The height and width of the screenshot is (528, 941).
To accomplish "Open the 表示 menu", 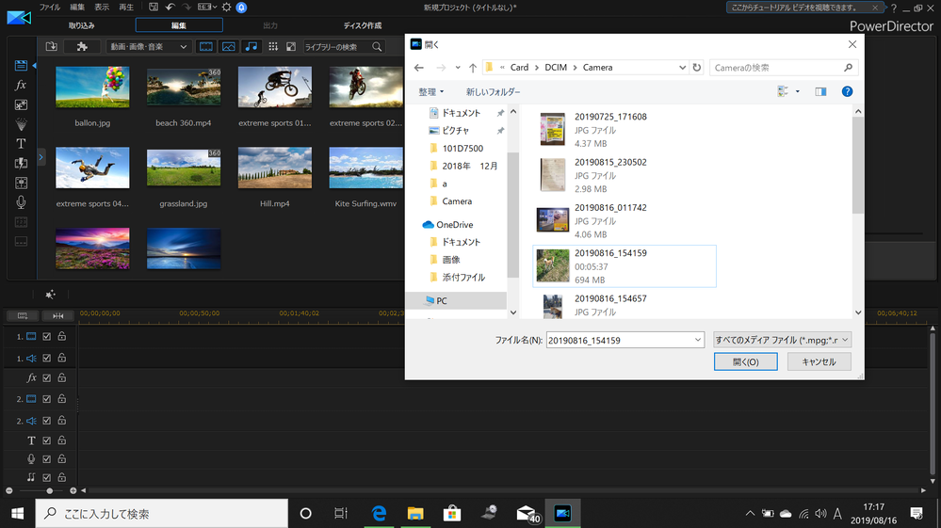I will 102,8.
